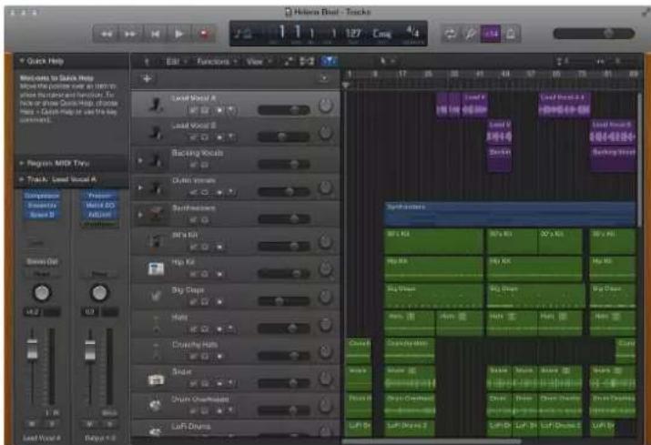This screenshot has height=445, width=651.
Task: Select the first 80's Kit green region
Action: tap(433, 241)
